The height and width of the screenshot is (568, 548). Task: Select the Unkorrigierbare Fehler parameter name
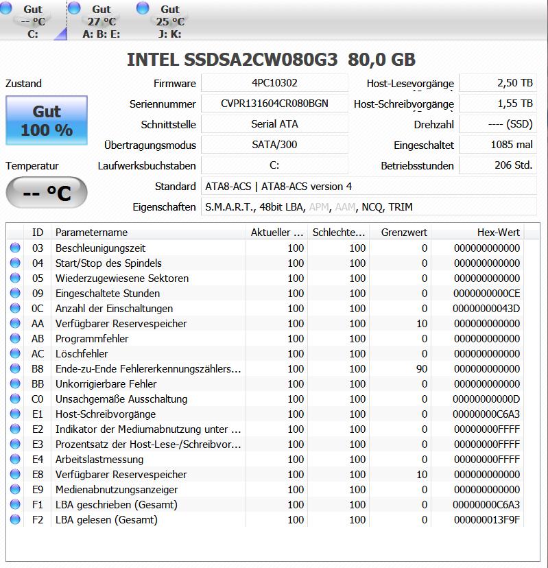[x=106, y=384]
